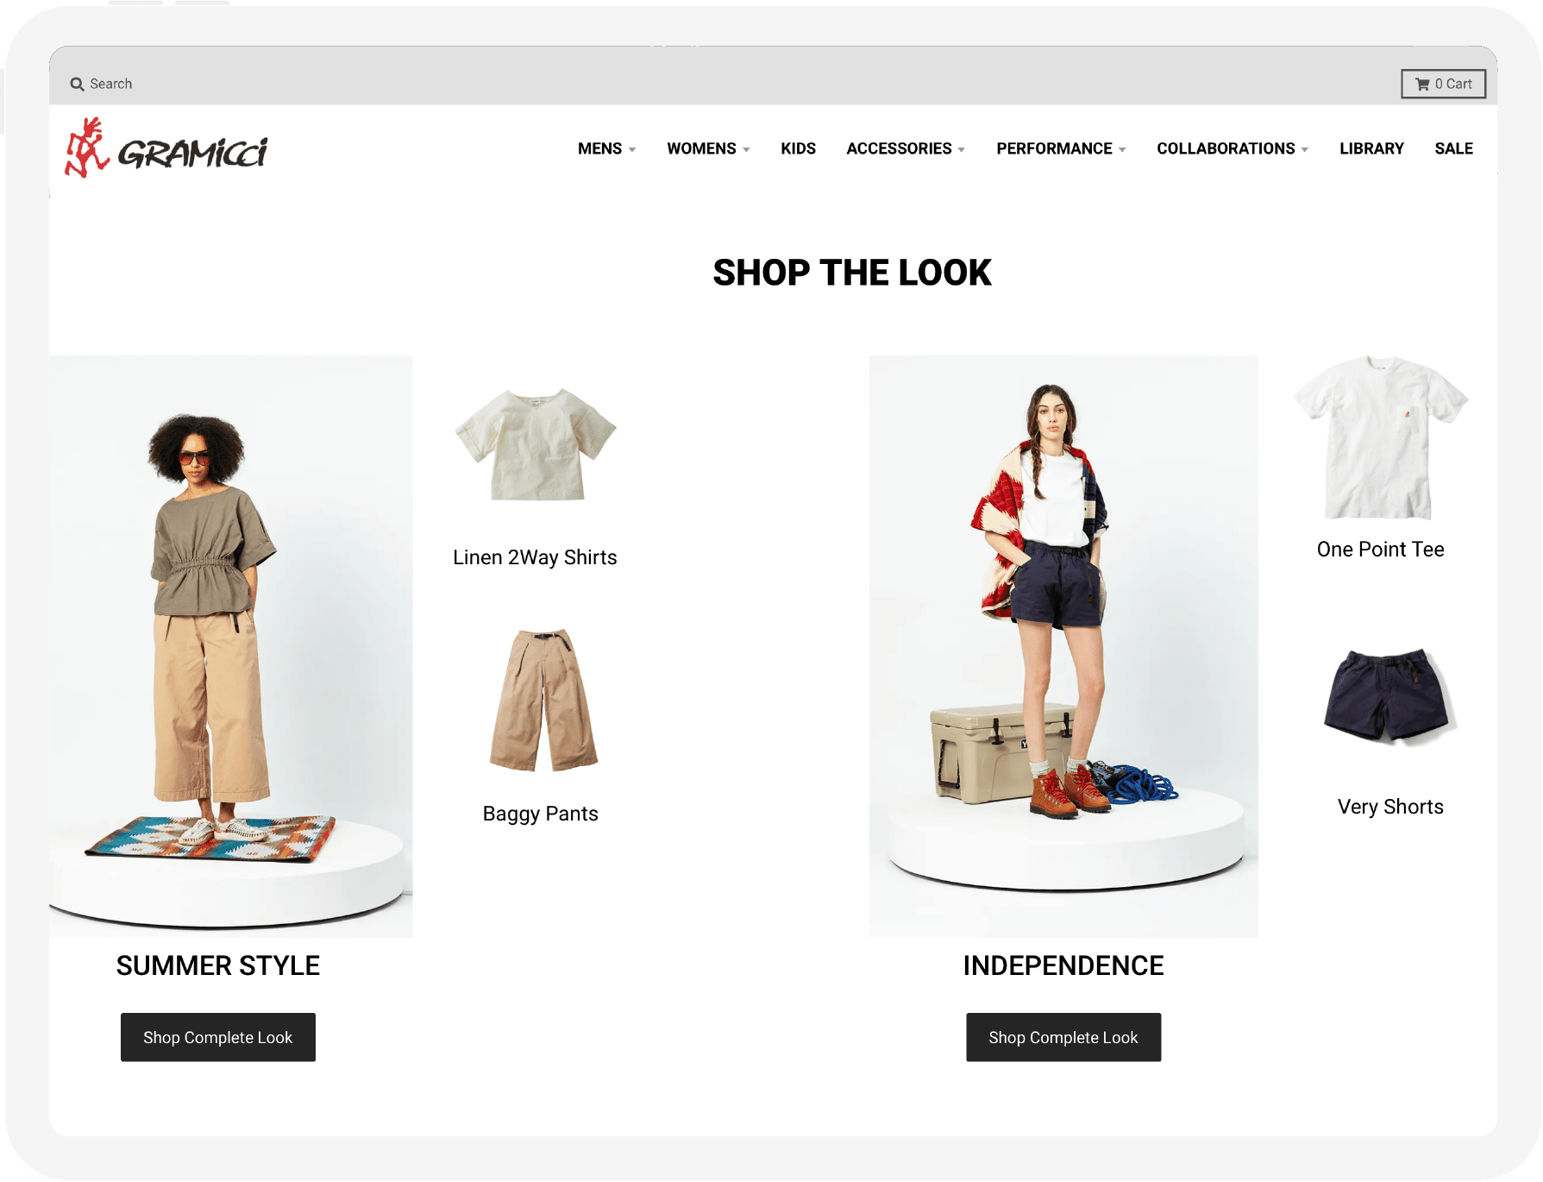Open the shopping cart icon
The width and height of the screenshot is (1543, 1182).
pos(1422,85)
